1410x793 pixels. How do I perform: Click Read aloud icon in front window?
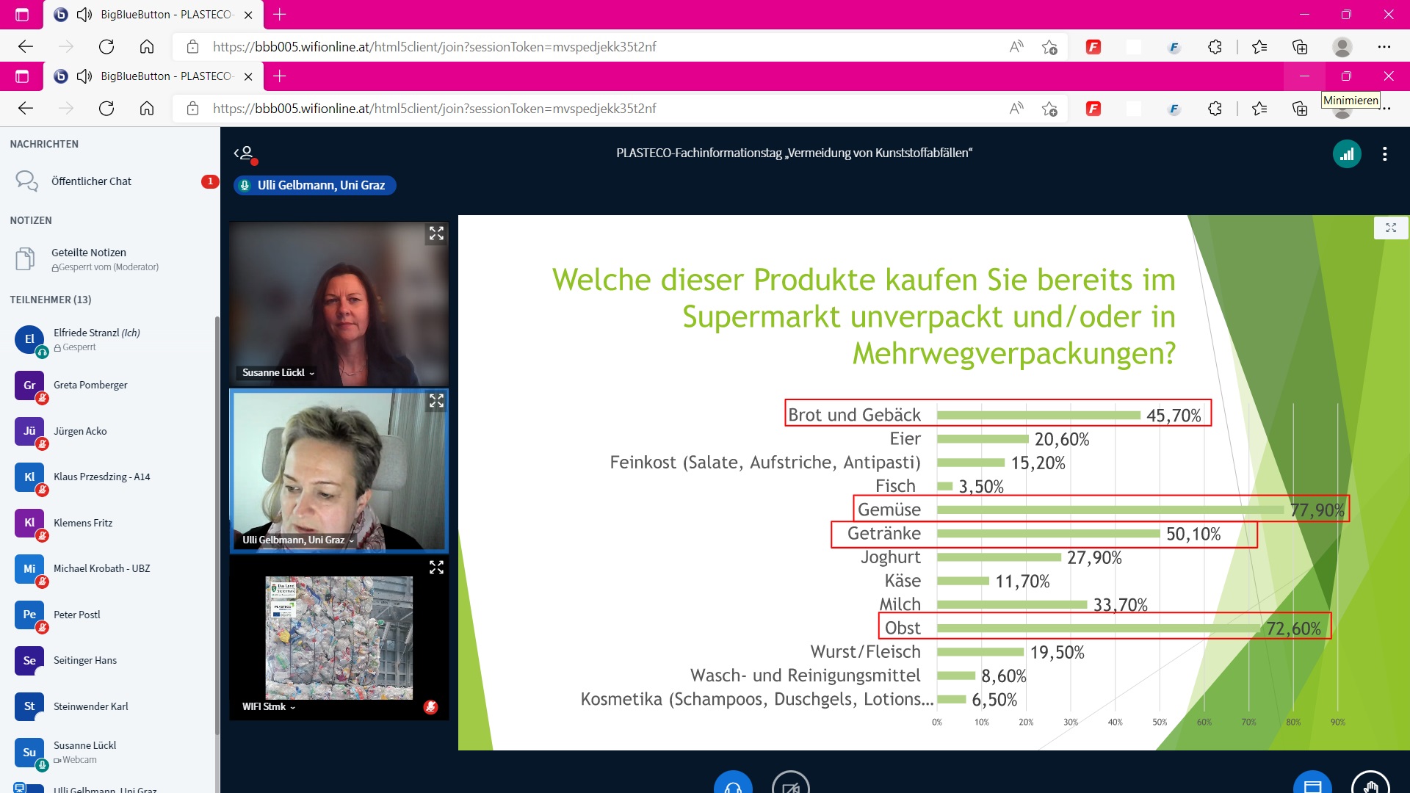click(1016, 109)
